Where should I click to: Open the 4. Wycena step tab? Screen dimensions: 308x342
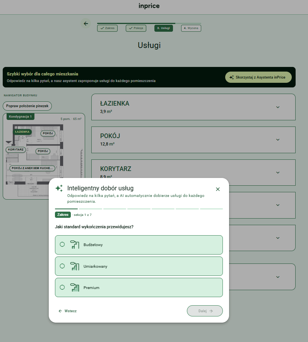pyautogui.click(x=191, y=28)
